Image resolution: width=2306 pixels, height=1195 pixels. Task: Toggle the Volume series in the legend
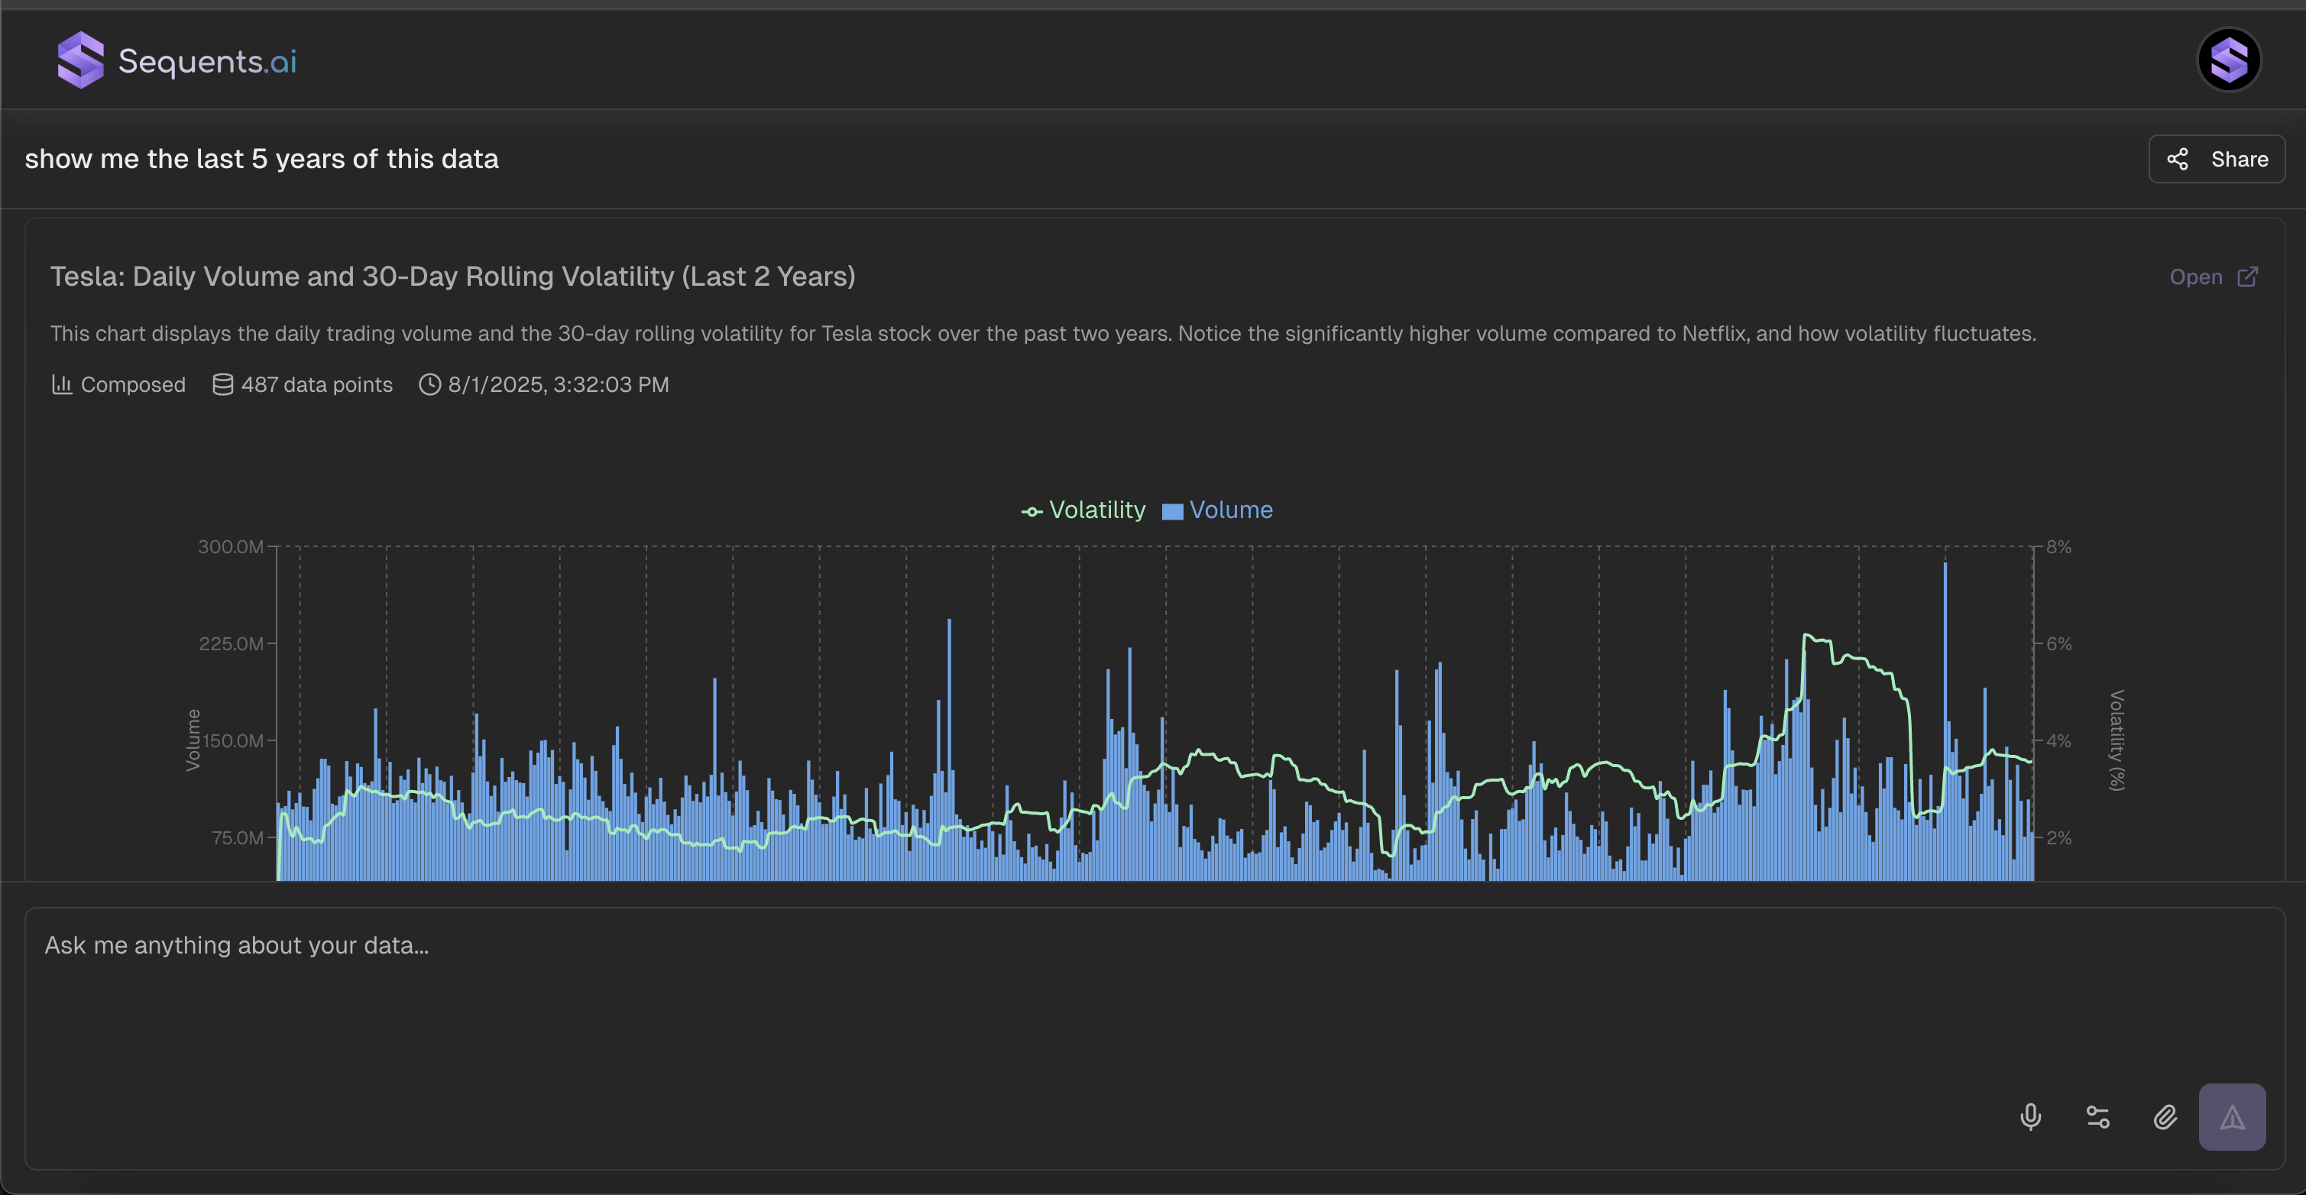point(1217,510)
